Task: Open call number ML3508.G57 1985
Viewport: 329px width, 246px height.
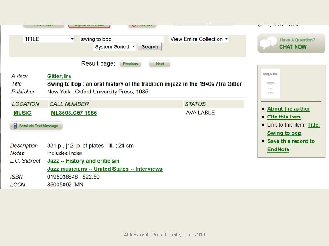Action: coord(74,113)
